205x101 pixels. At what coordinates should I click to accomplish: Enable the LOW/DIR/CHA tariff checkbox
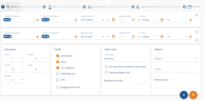[58, 74]
